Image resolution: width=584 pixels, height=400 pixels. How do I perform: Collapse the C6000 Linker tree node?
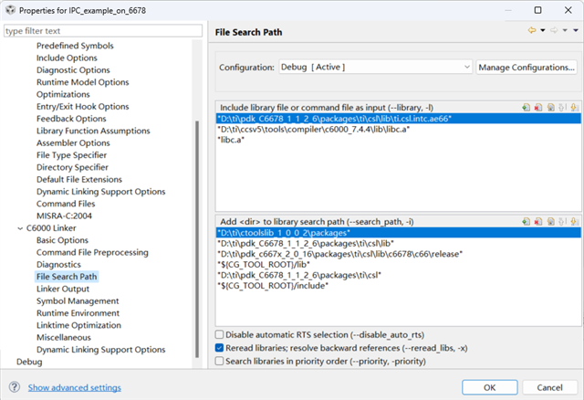pos(21,227)
